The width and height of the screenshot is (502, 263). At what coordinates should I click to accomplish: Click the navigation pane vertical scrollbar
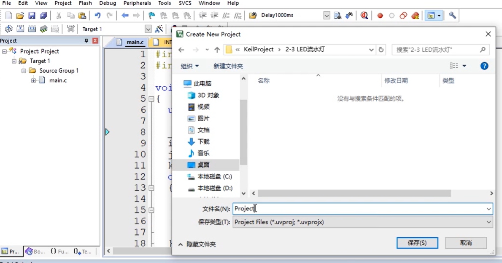click(x=243, y=132)
